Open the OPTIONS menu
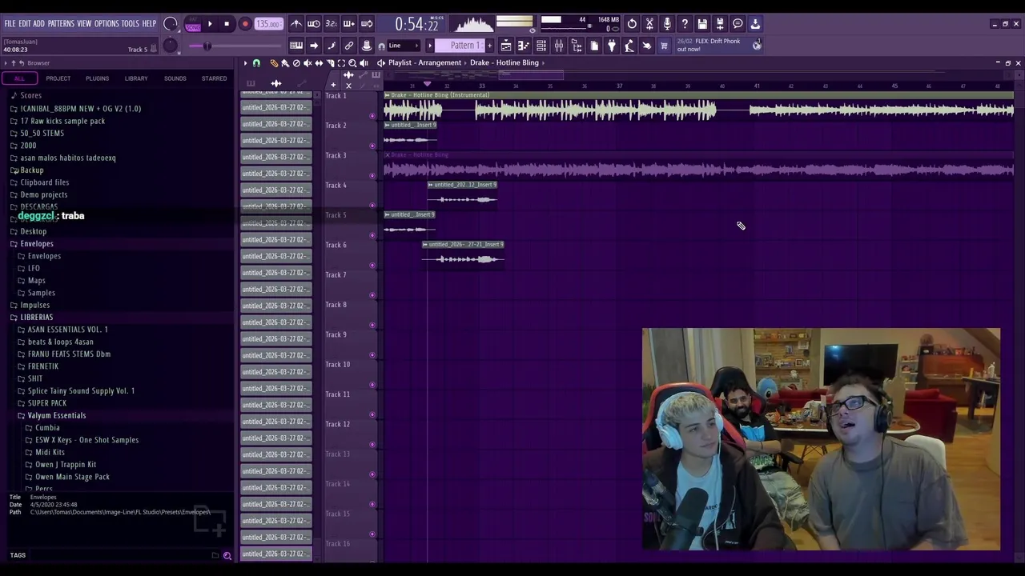The height and width of the screenshot is (576, 1025). point(107,24)
